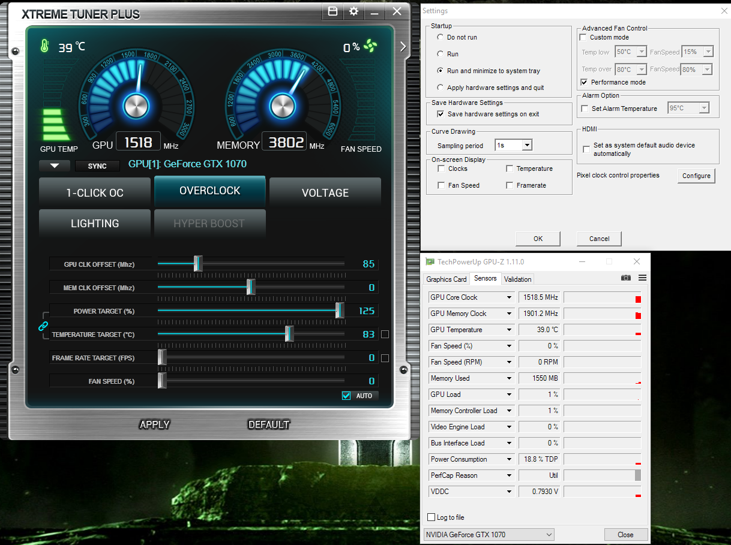Select the OVERCLOCK section

tap(210, 191)
